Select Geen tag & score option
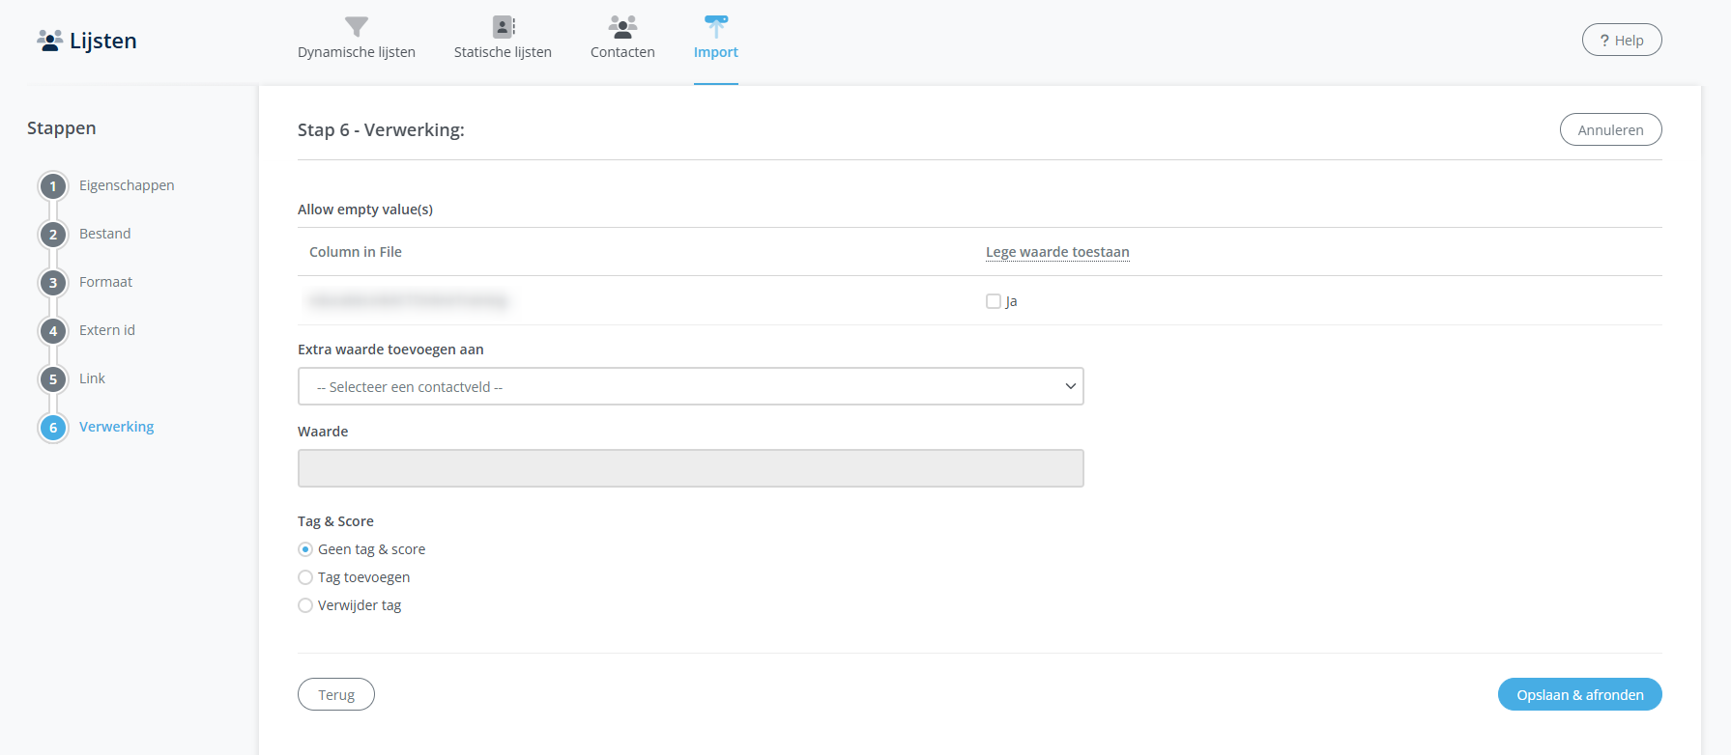The image size is (1731, 755). coord(305,549)
